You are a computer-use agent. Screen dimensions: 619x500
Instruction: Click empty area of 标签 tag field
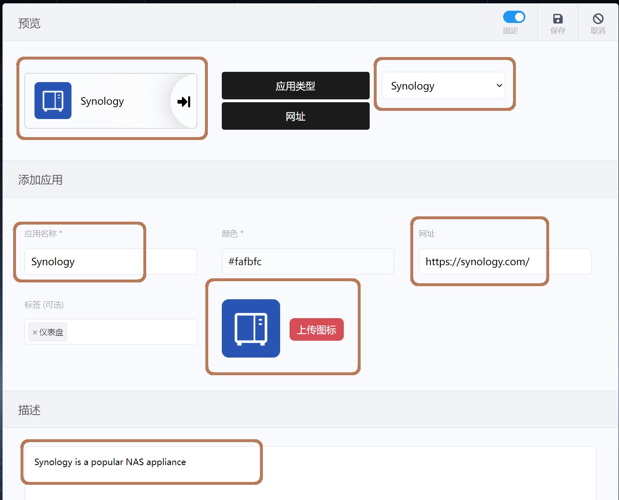point(131,332)
